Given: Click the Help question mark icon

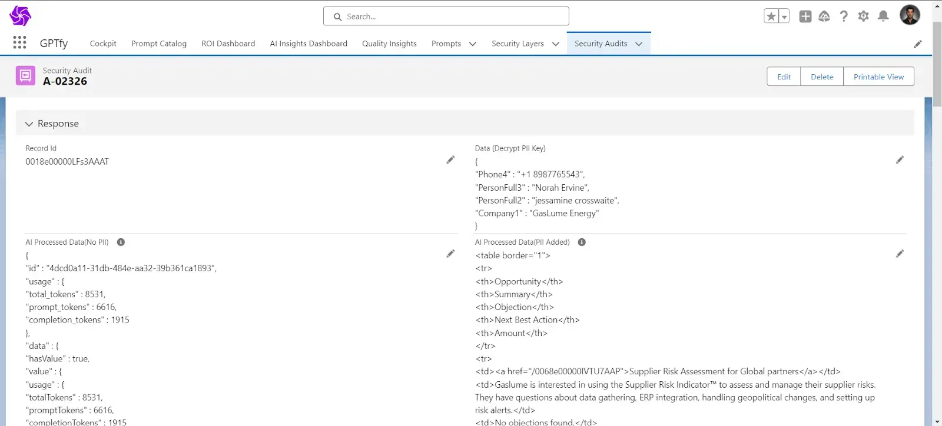Looking at the screenshot, I should coord(844,16).
